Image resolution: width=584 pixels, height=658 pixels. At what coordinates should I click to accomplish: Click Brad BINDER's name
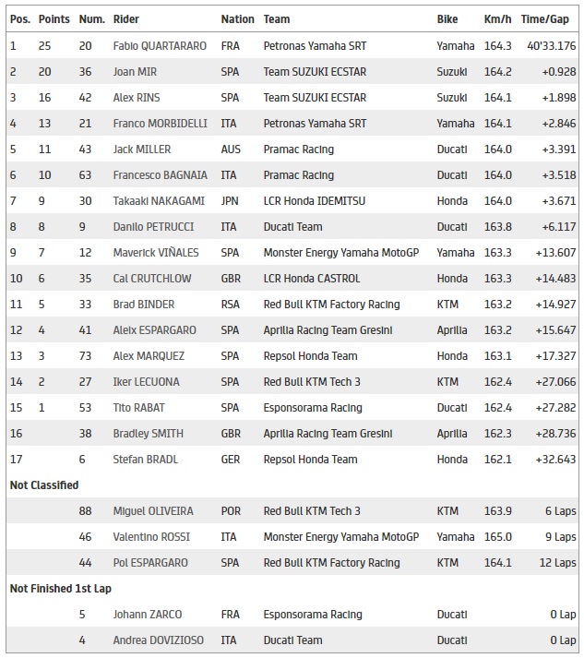[143, 304]
